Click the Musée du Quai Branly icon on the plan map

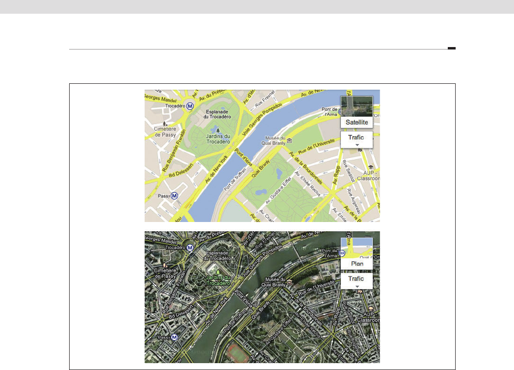(289, 141)
